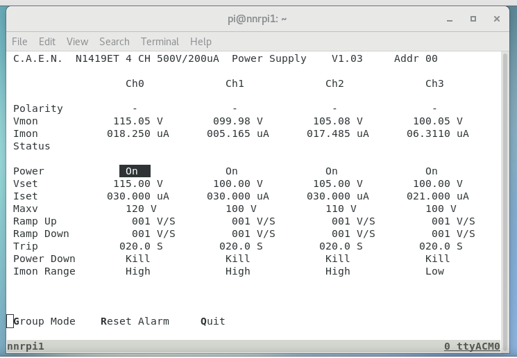
Task: Click the Polarity row label
Action: (38, 108)
